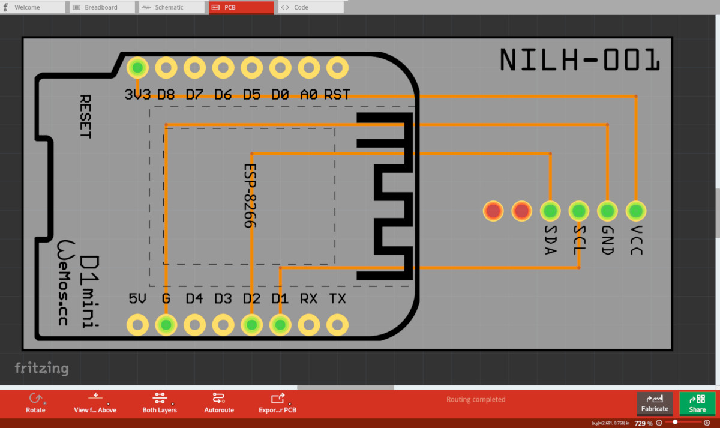
Task: Open the Code tab
Action: click(311, 7)
